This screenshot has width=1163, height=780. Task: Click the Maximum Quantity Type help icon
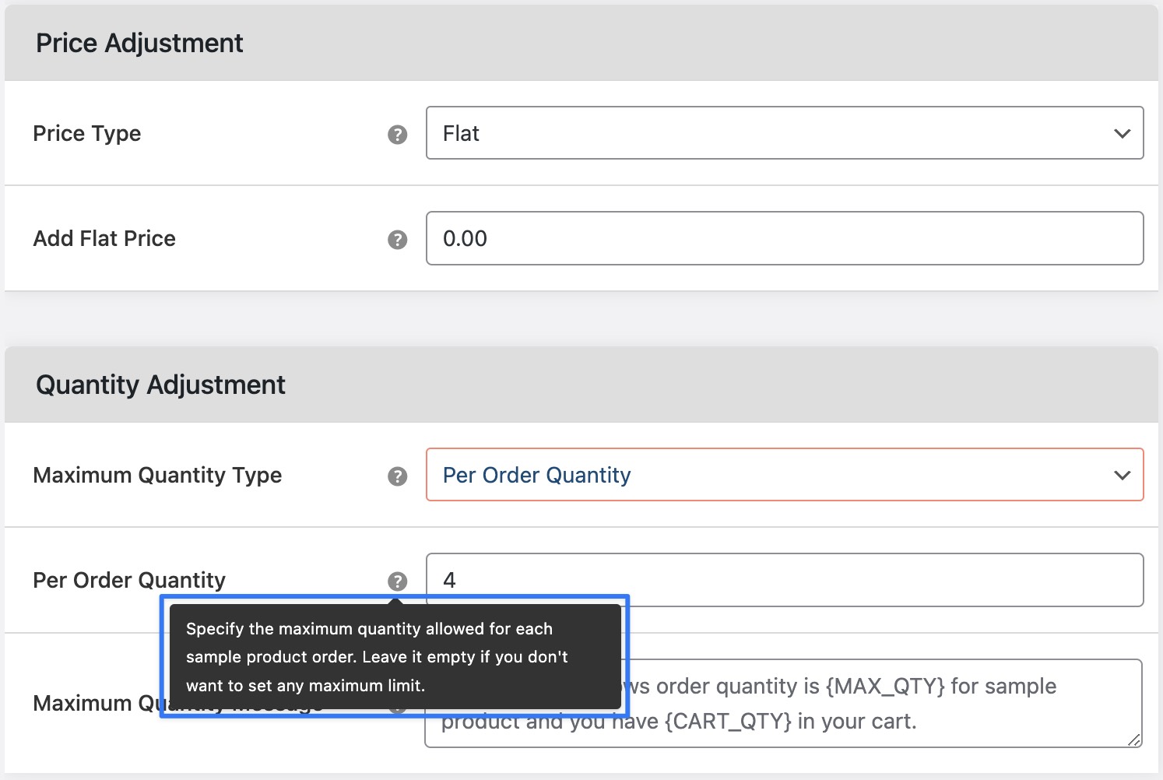(x=398, y=475)
